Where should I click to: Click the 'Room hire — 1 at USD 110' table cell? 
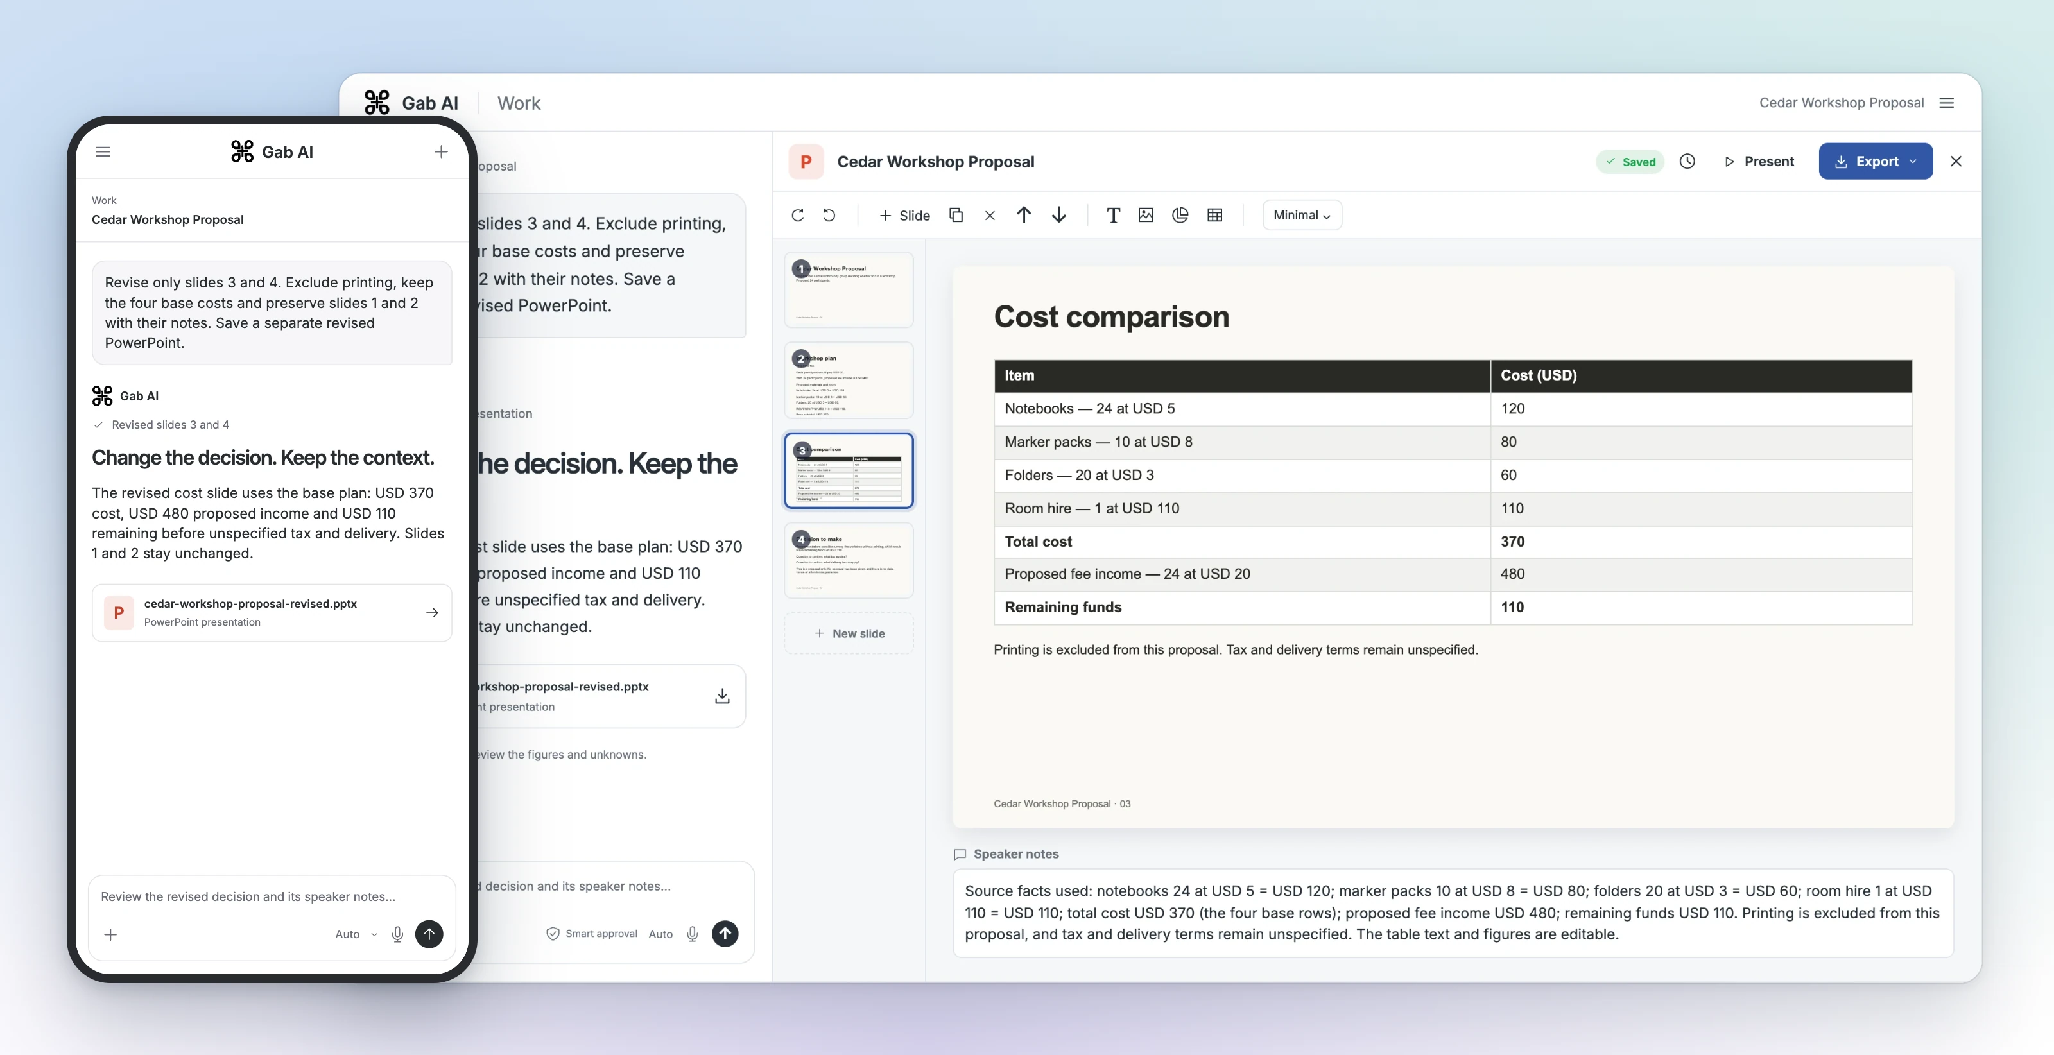(1242, 508)
